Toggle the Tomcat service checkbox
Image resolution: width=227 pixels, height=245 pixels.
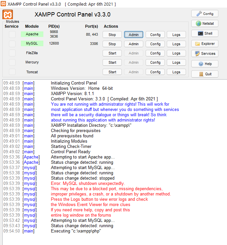12,72
